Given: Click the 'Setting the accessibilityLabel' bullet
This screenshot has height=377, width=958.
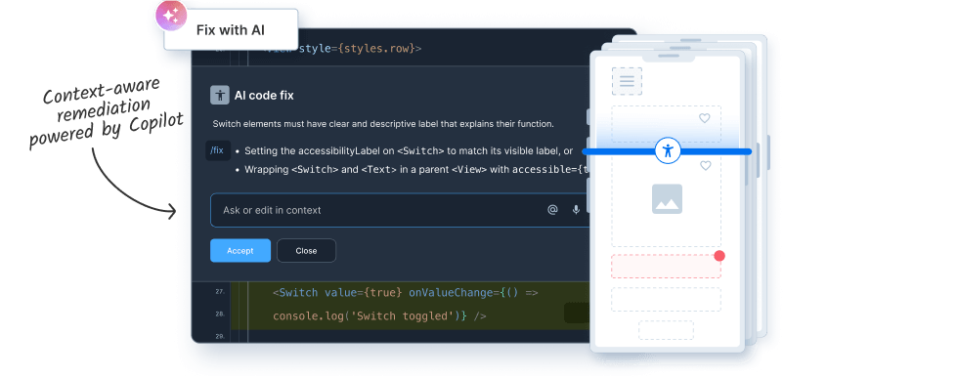Looking at the screenshot, I should [409, 150].
